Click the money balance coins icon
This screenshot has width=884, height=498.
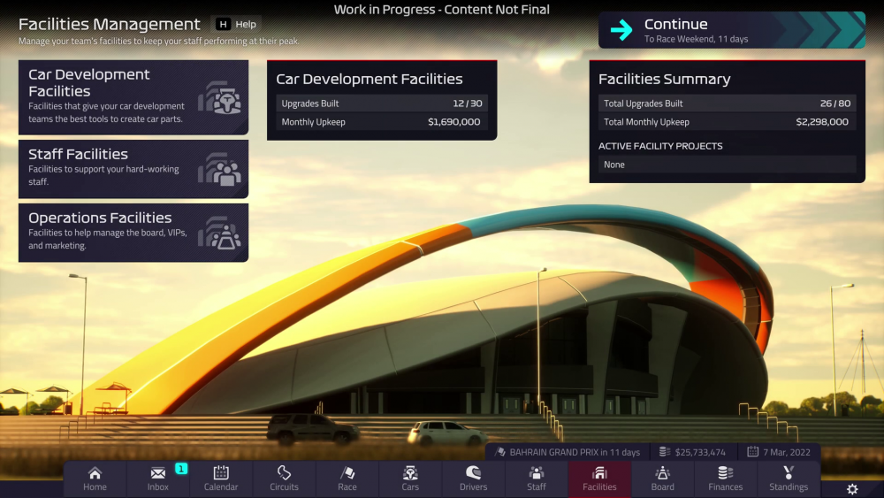(x=665, y=452)
